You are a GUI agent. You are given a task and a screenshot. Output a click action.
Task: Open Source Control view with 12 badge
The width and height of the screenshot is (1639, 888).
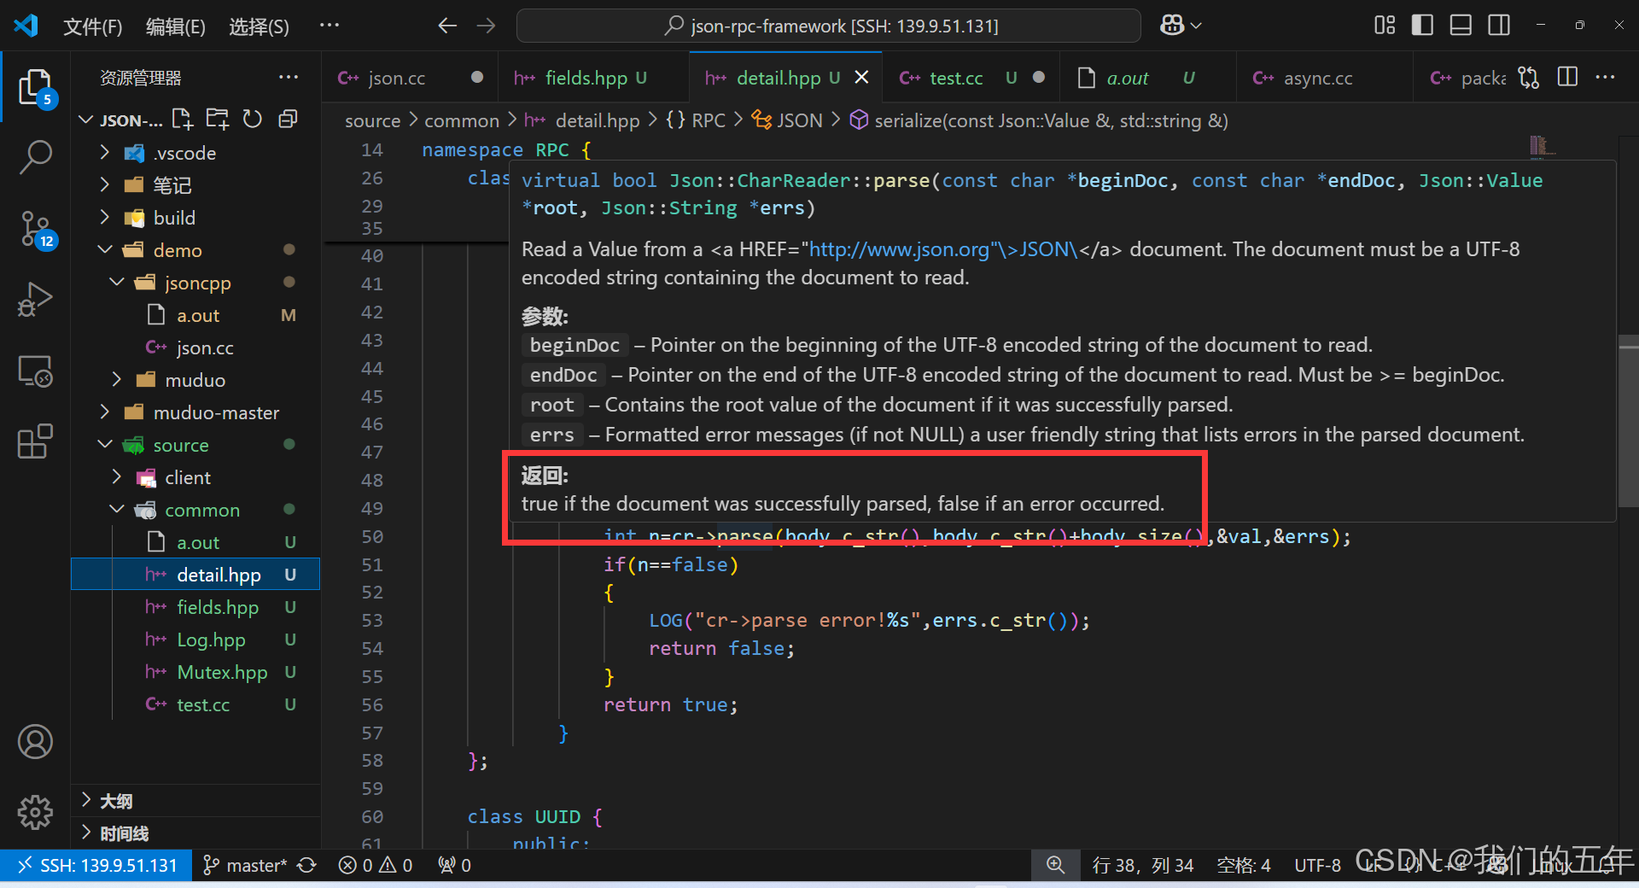point(35,229)
